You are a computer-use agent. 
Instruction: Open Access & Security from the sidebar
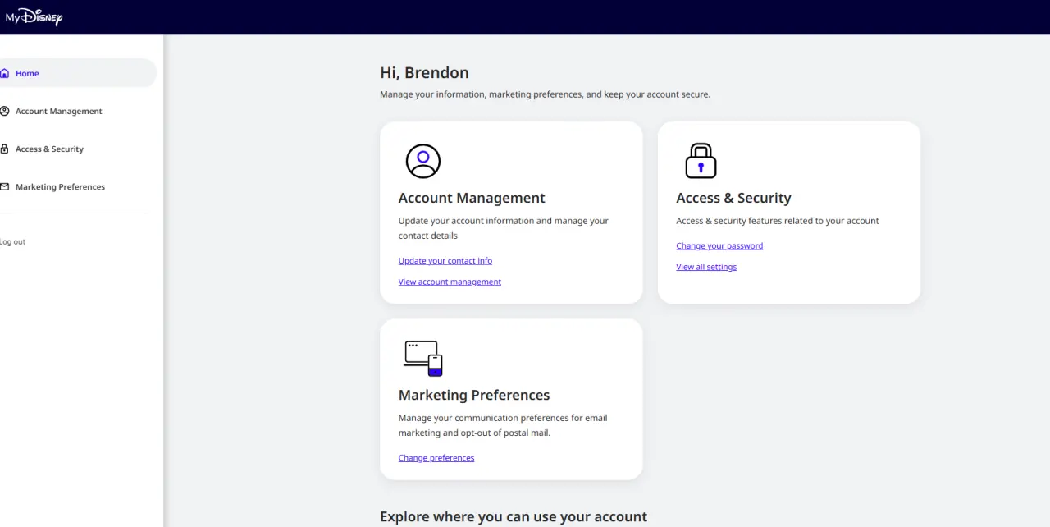pyautogui.click(x=49, y=149)
